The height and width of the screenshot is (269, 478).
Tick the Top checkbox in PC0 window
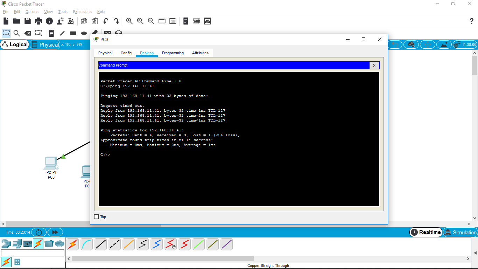click(x=97, y=217)
